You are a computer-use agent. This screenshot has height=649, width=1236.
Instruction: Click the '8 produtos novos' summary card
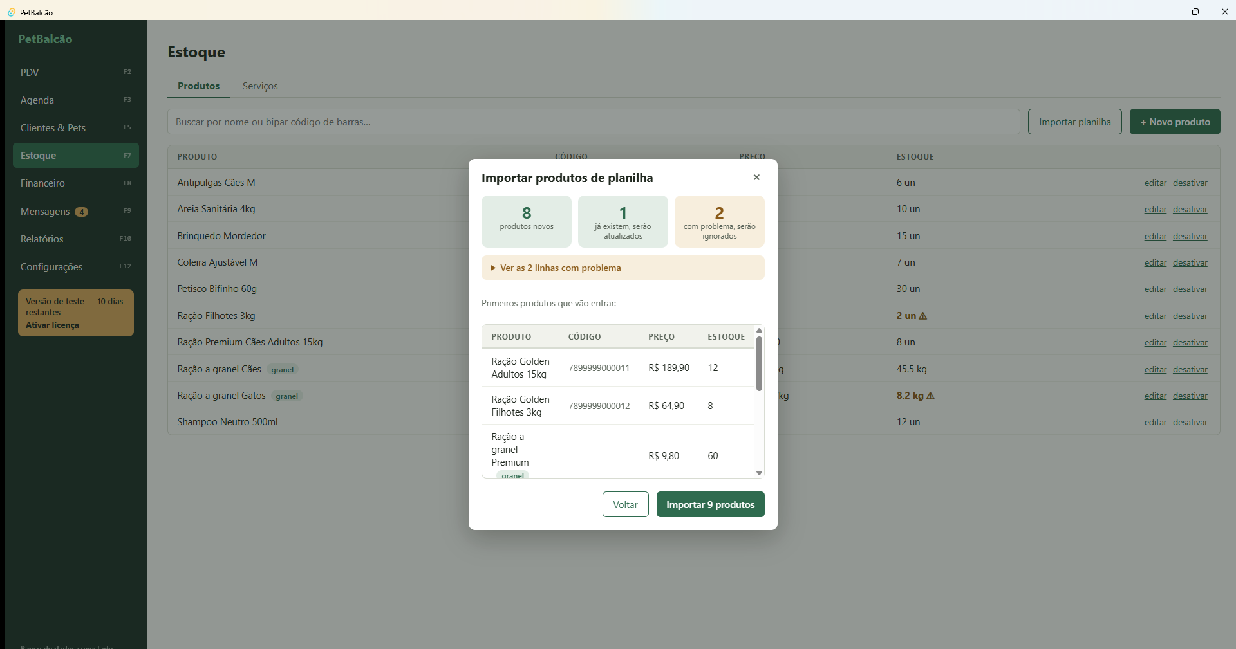point(527,221)
